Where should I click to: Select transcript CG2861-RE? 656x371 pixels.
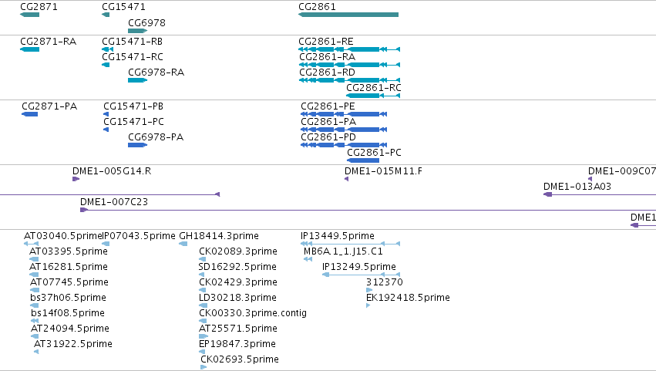349,49
